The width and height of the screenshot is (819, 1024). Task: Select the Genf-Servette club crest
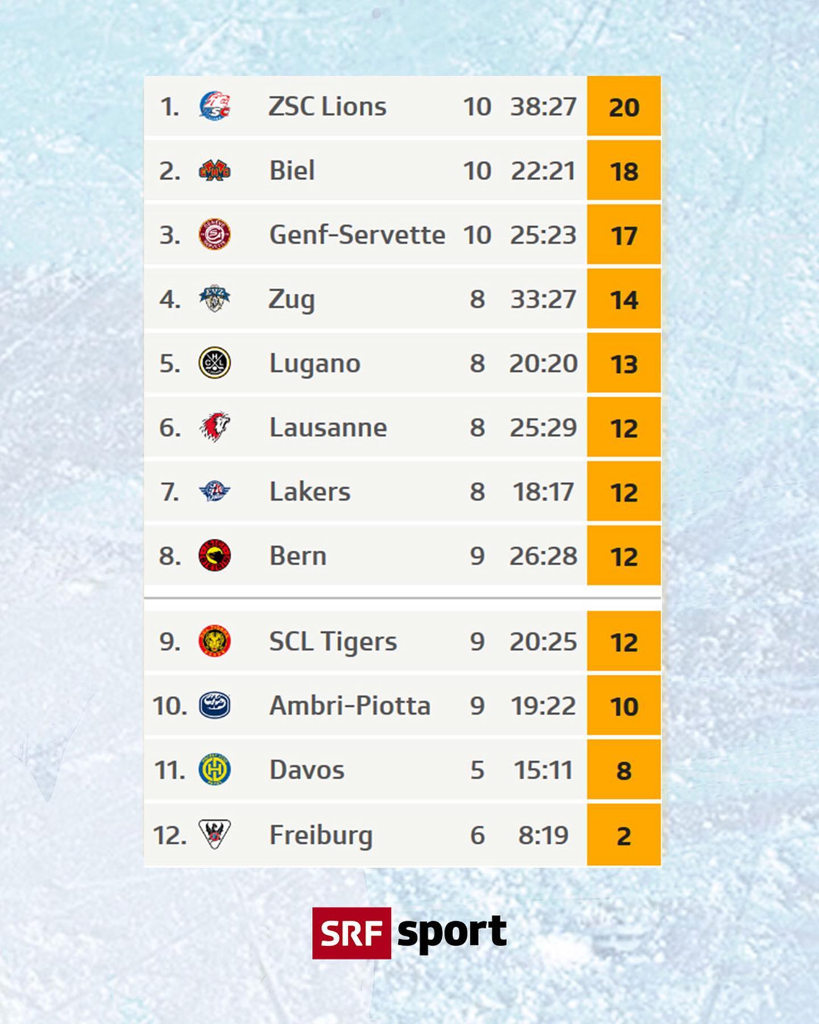coord(214,234)
